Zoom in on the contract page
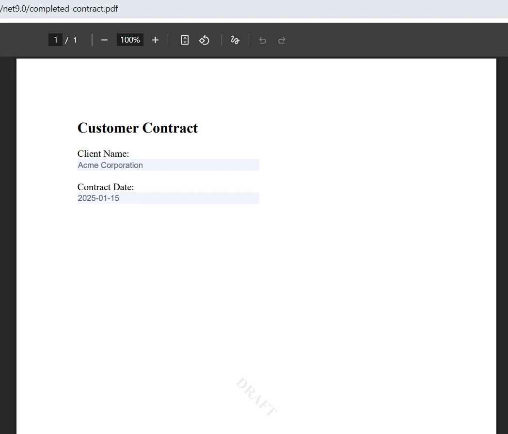The width and height of the screenshot is (508, 434). [x=155, y=40]
